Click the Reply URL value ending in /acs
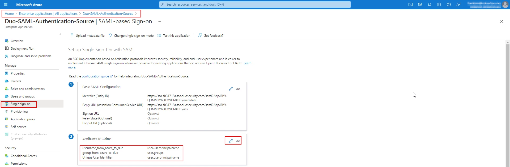This screenshot has width=510, height=167. tap(187, 107)
